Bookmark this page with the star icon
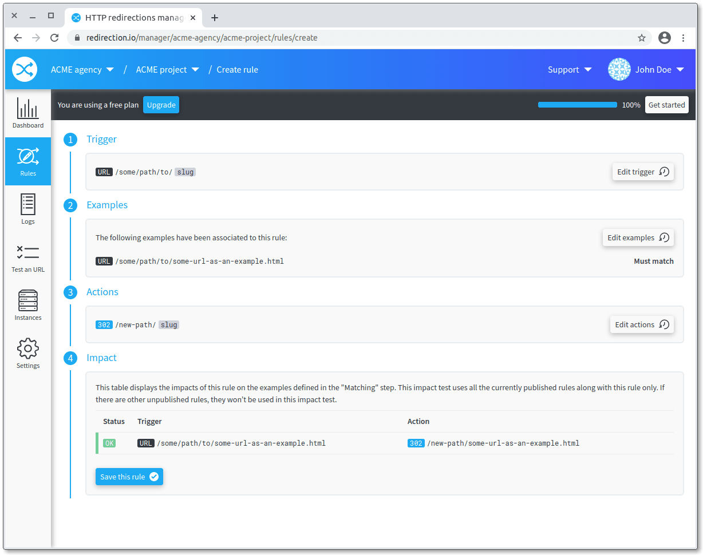 tap(642, 38)
